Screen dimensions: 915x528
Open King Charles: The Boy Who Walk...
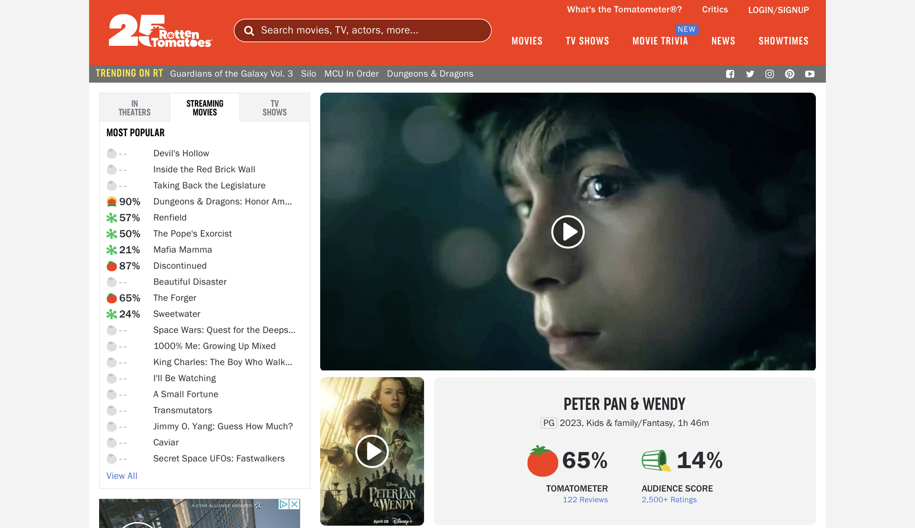point(223,362)
